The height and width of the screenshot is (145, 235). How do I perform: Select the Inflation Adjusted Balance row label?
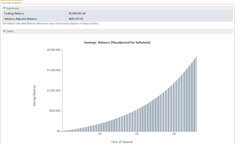coord(21,19)
